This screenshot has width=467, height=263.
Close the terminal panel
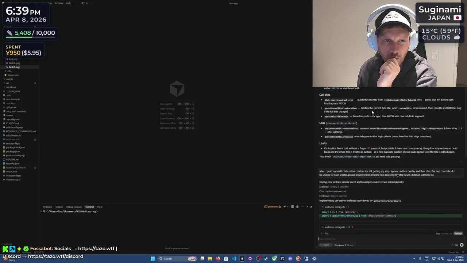(x=311, y=207)
